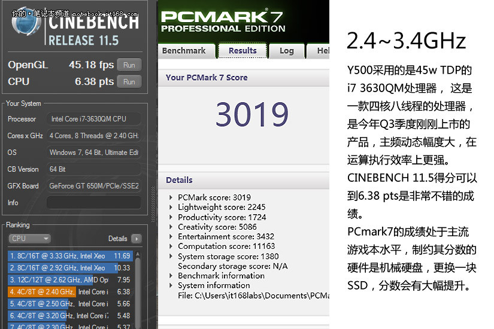Viewport: 494px width, 329px height.
Task: Expand the Lightweight score entry
Action: [x=171, y=207]
